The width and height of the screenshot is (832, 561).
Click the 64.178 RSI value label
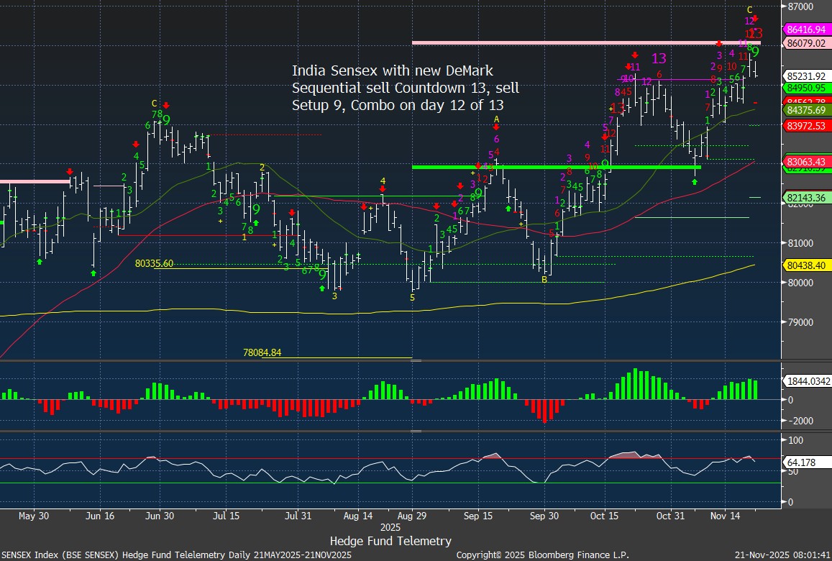pos(800,464)
